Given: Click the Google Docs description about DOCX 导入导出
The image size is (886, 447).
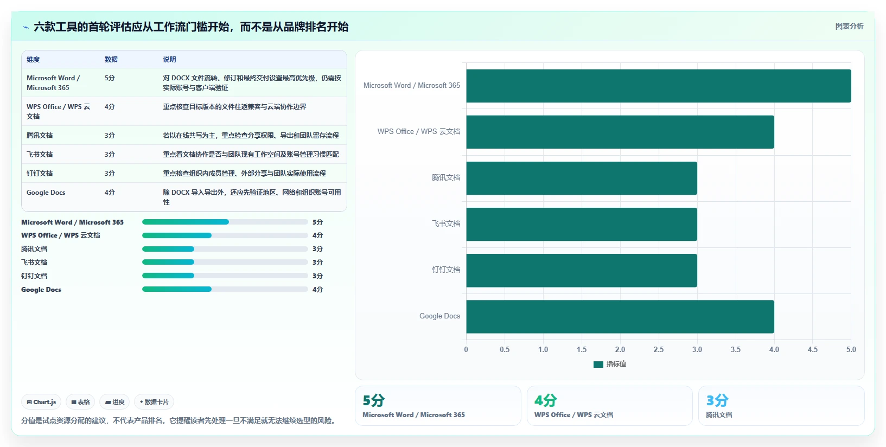Looking at the screenshot, I should pyautogui.click(x=252, y=197).
